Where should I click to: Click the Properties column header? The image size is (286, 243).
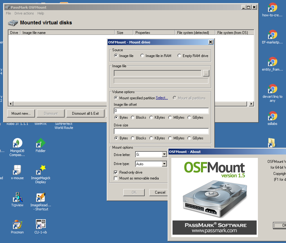[x=154, y=33]
